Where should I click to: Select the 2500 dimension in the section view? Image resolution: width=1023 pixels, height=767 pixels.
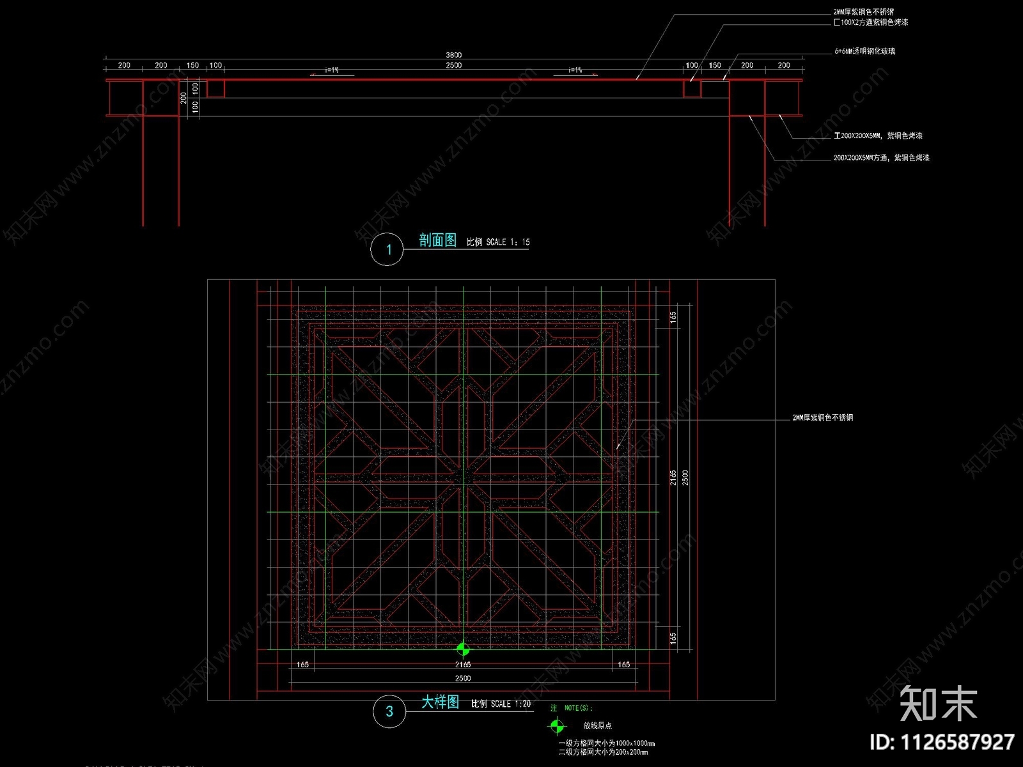(454, 65)
